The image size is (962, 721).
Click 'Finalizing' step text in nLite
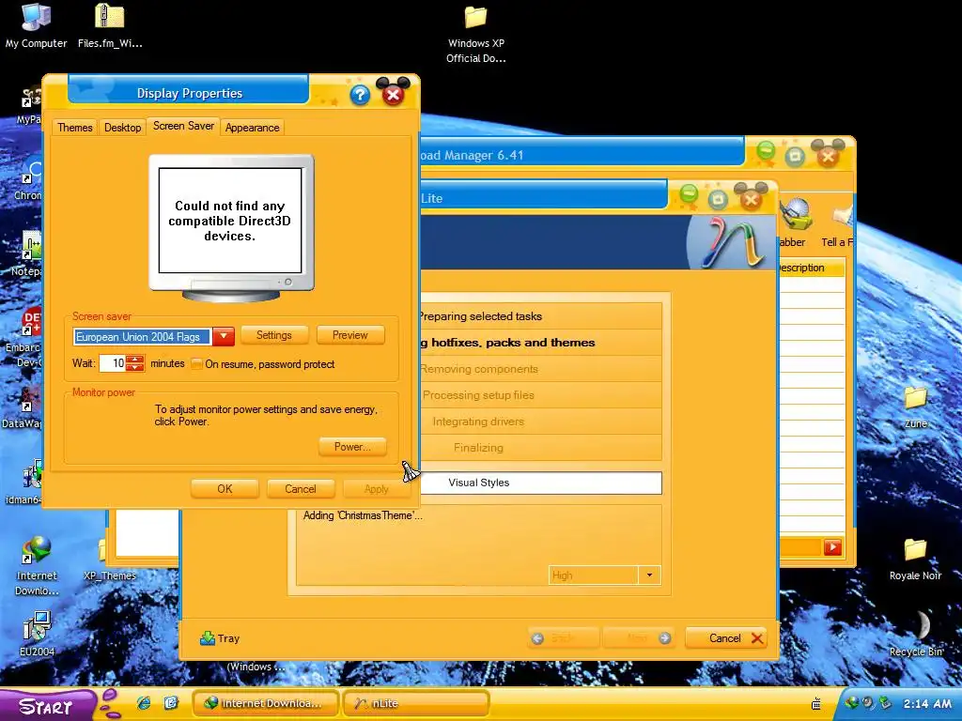click(478, 448)
